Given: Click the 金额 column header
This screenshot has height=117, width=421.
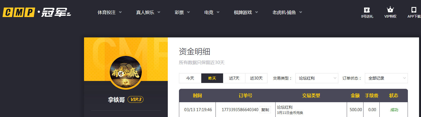Looking at the screenshot, I should coord(355,96).
